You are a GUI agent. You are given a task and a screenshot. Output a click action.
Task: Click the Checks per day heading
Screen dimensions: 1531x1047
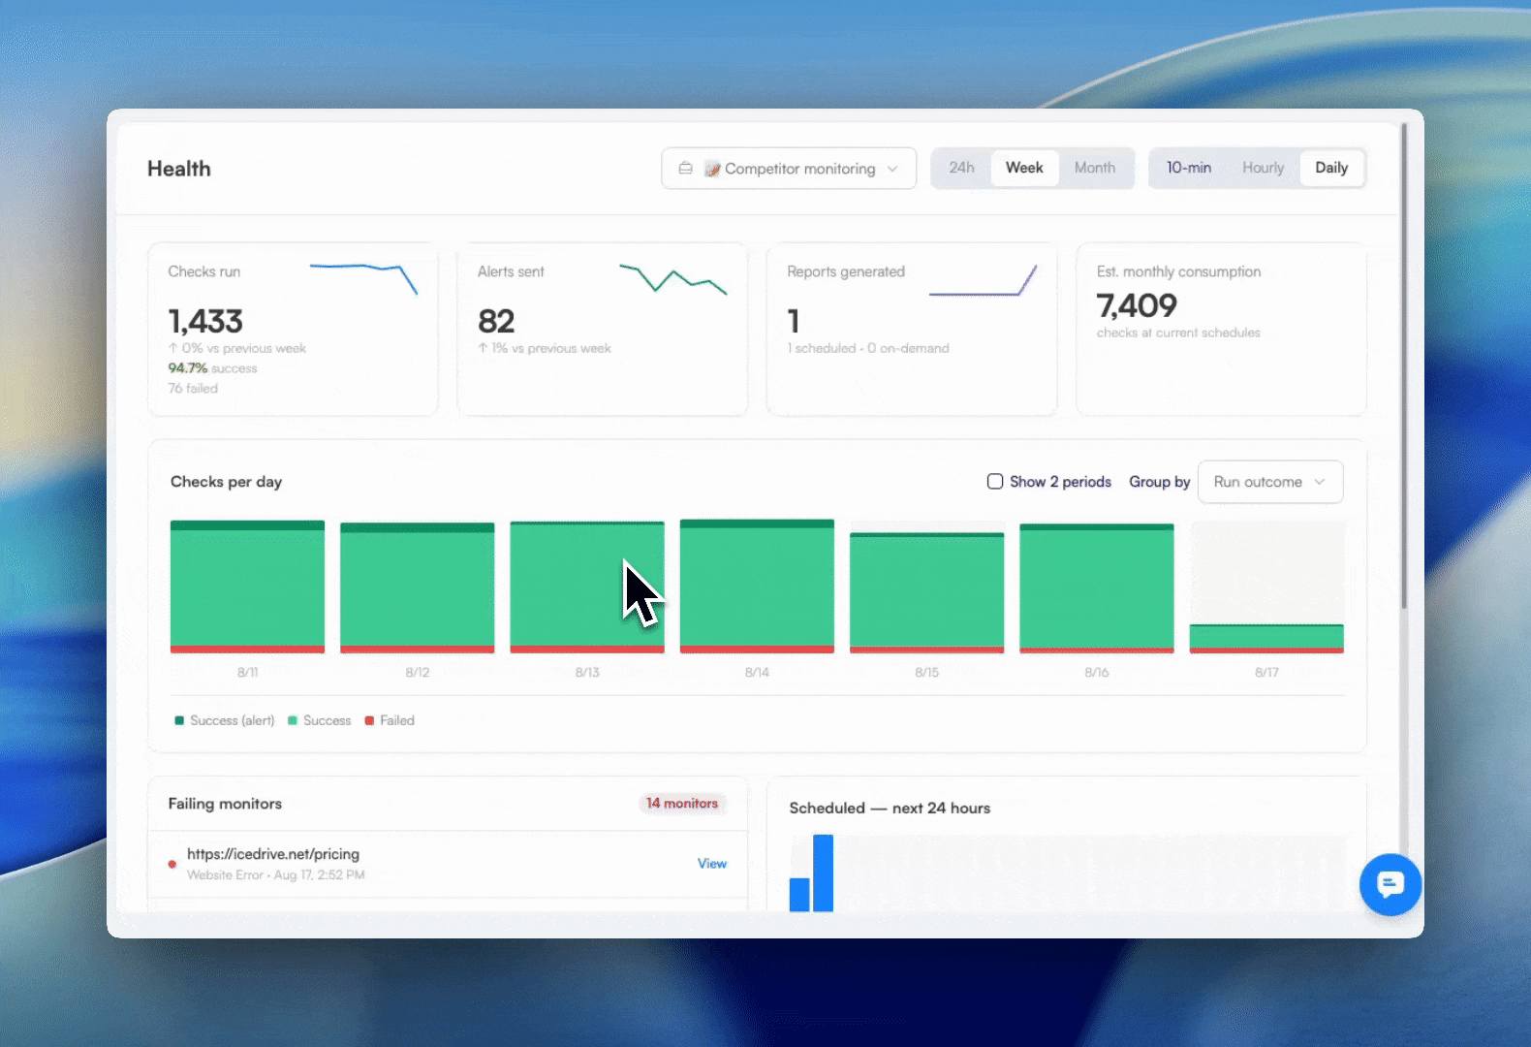pos(226,482)
